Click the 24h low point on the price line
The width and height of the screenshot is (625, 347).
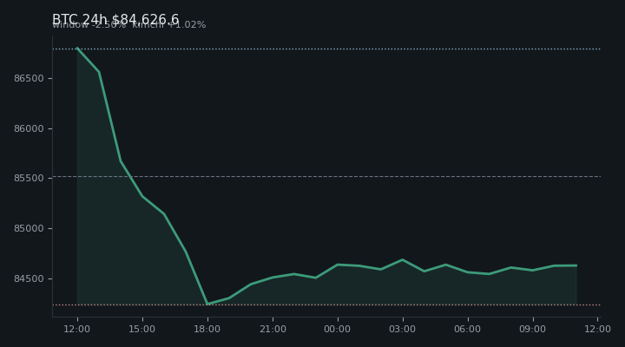pyautogui.click(x=207, y=304)
